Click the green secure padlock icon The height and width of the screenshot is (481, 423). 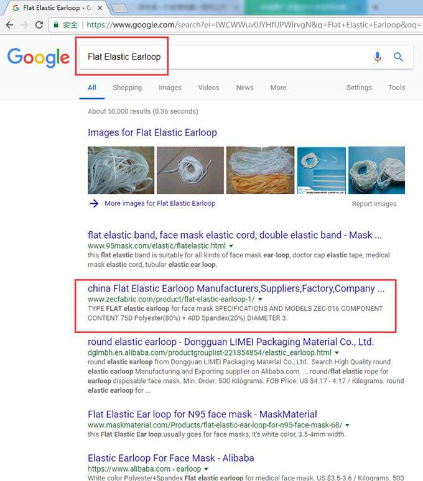coord(56,24)
